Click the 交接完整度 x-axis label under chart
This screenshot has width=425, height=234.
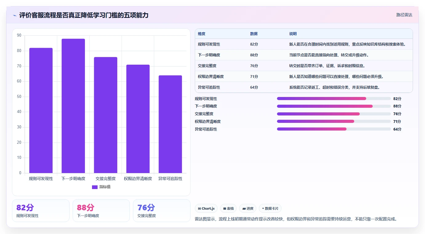pos(106,179)
